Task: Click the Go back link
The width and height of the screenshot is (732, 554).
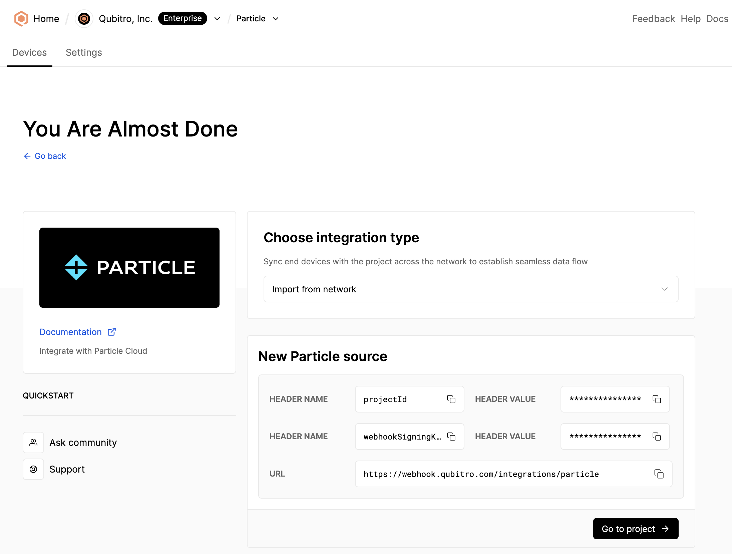Action: 44,156
